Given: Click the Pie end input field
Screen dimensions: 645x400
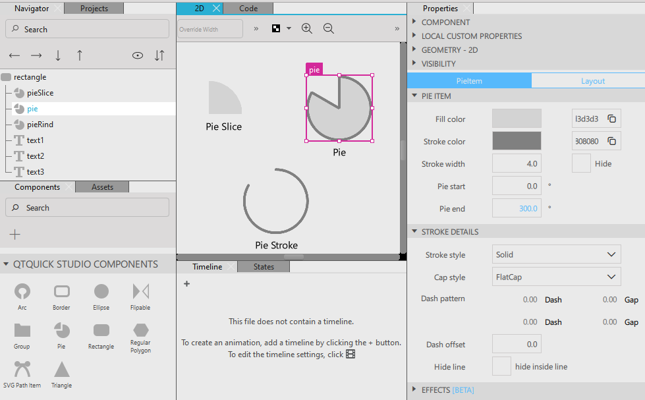Looking at the screenshot, I should 517,208.
